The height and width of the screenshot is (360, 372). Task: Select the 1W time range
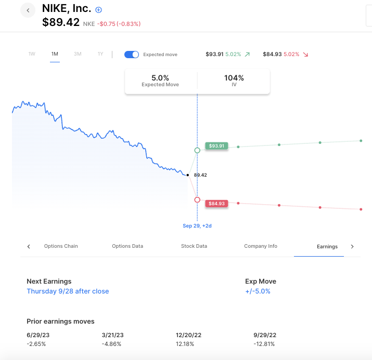(32, 54)
